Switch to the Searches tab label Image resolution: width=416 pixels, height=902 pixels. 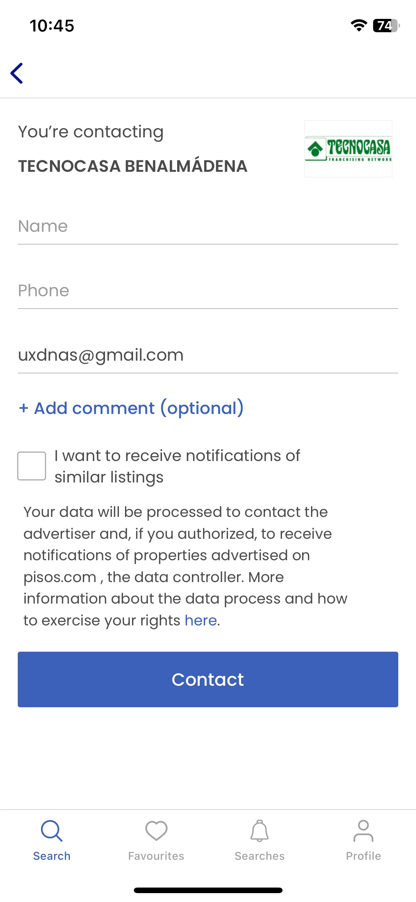point(260,856)
